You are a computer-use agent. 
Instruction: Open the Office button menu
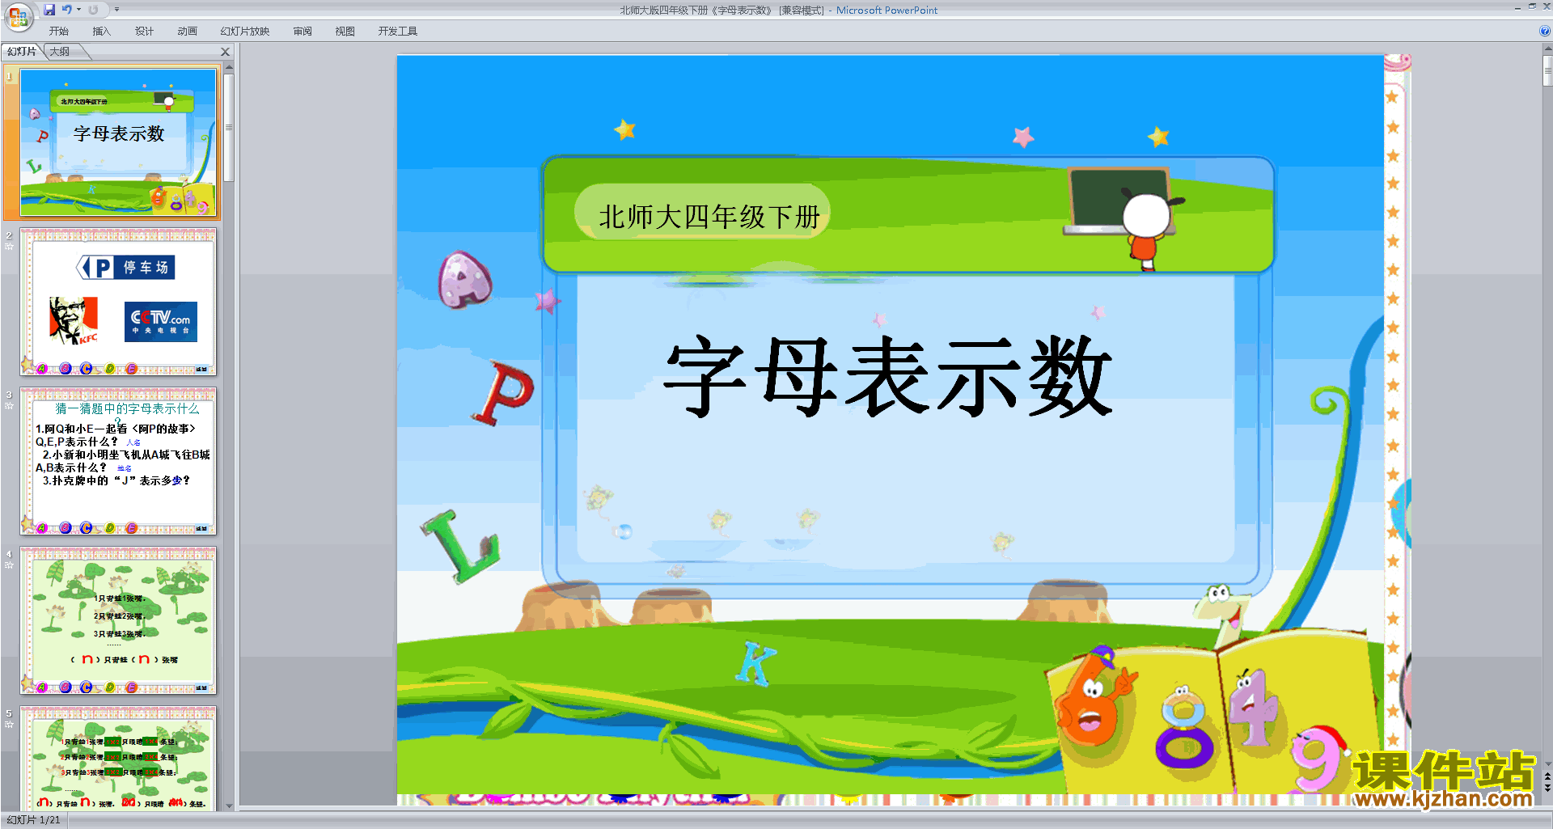[18, 16]
